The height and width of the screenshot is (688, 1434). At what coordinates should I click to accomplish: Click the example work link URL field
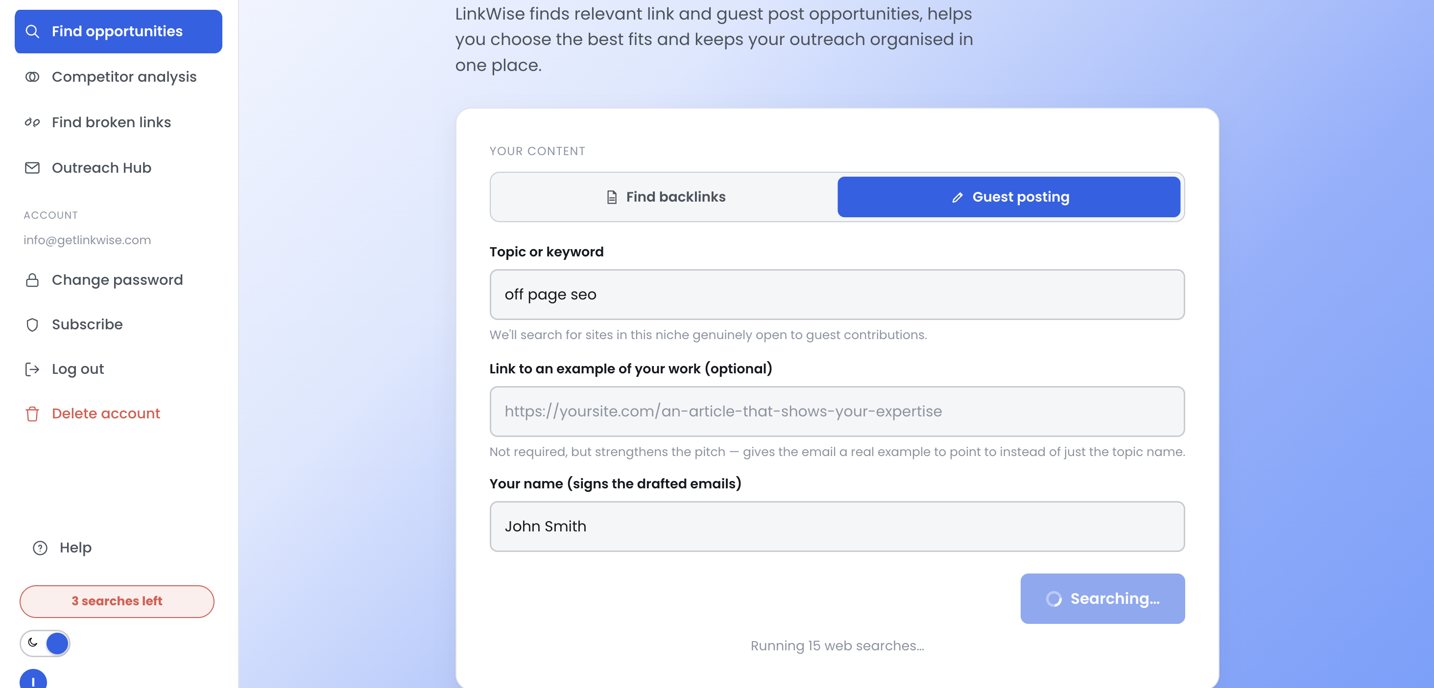pyautogui.click(x=836, y=411)
